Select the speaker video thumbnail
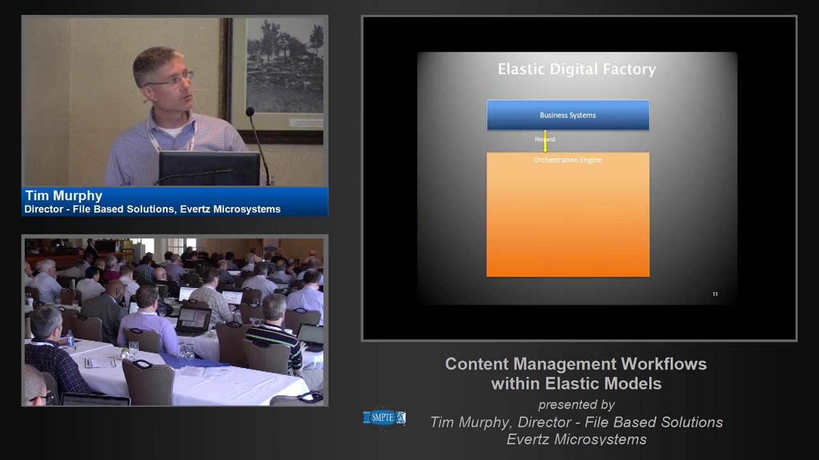819x460 pixels. click(x=175, y=101)
